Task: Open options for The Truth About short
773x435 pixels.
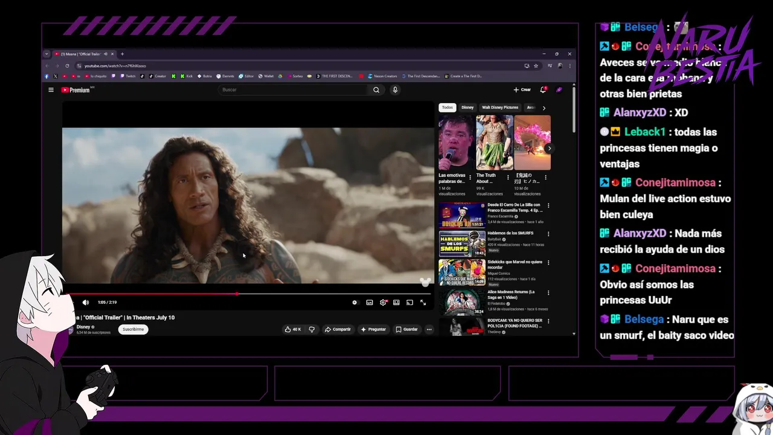Action: coord(508,178)
